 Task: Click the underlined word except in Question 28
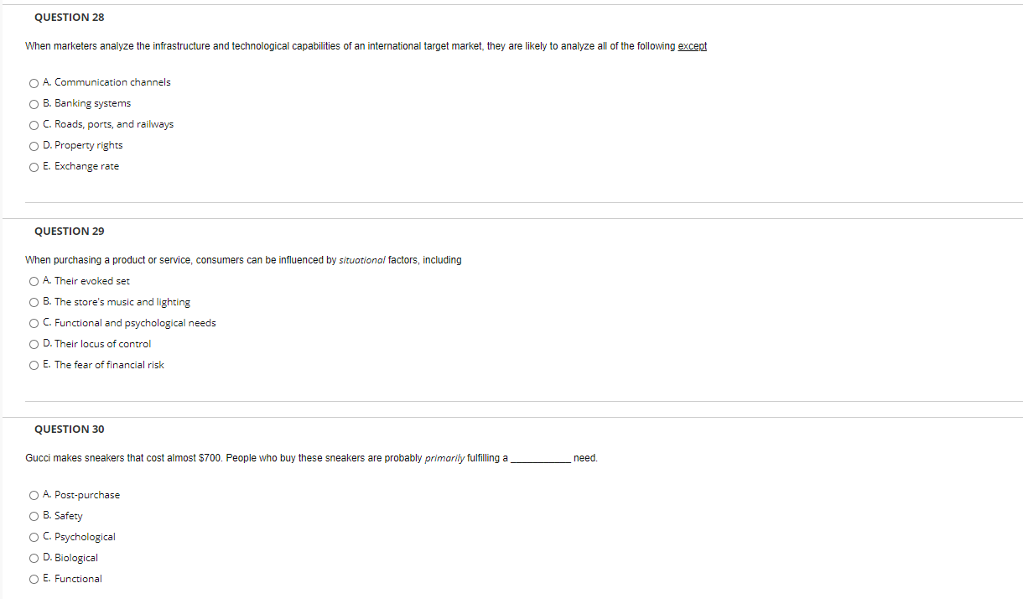pyautogui.click(x=692, y=46)
